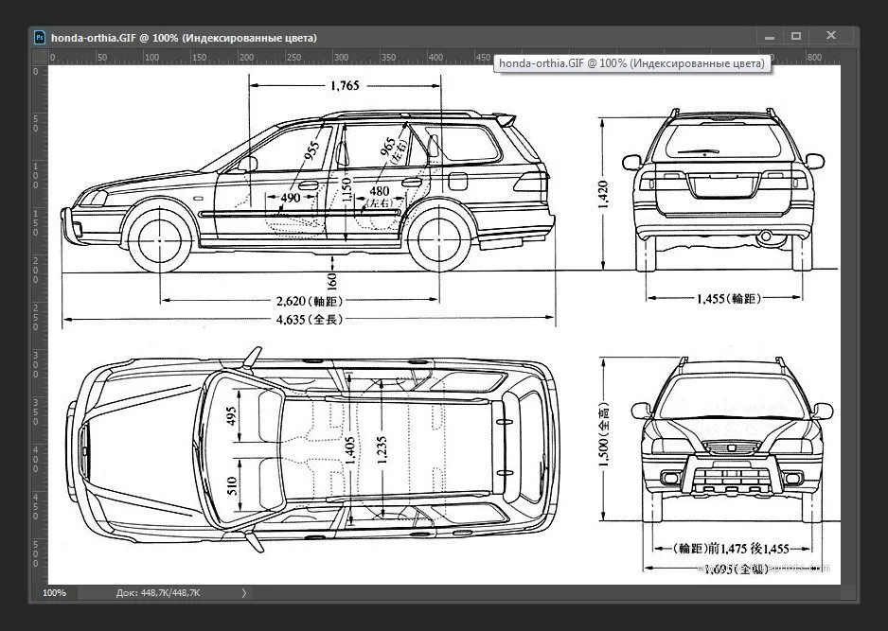Minimize the honda-orthia.GIF document window
Screen dimensions: 888x631
pos(769,36)
